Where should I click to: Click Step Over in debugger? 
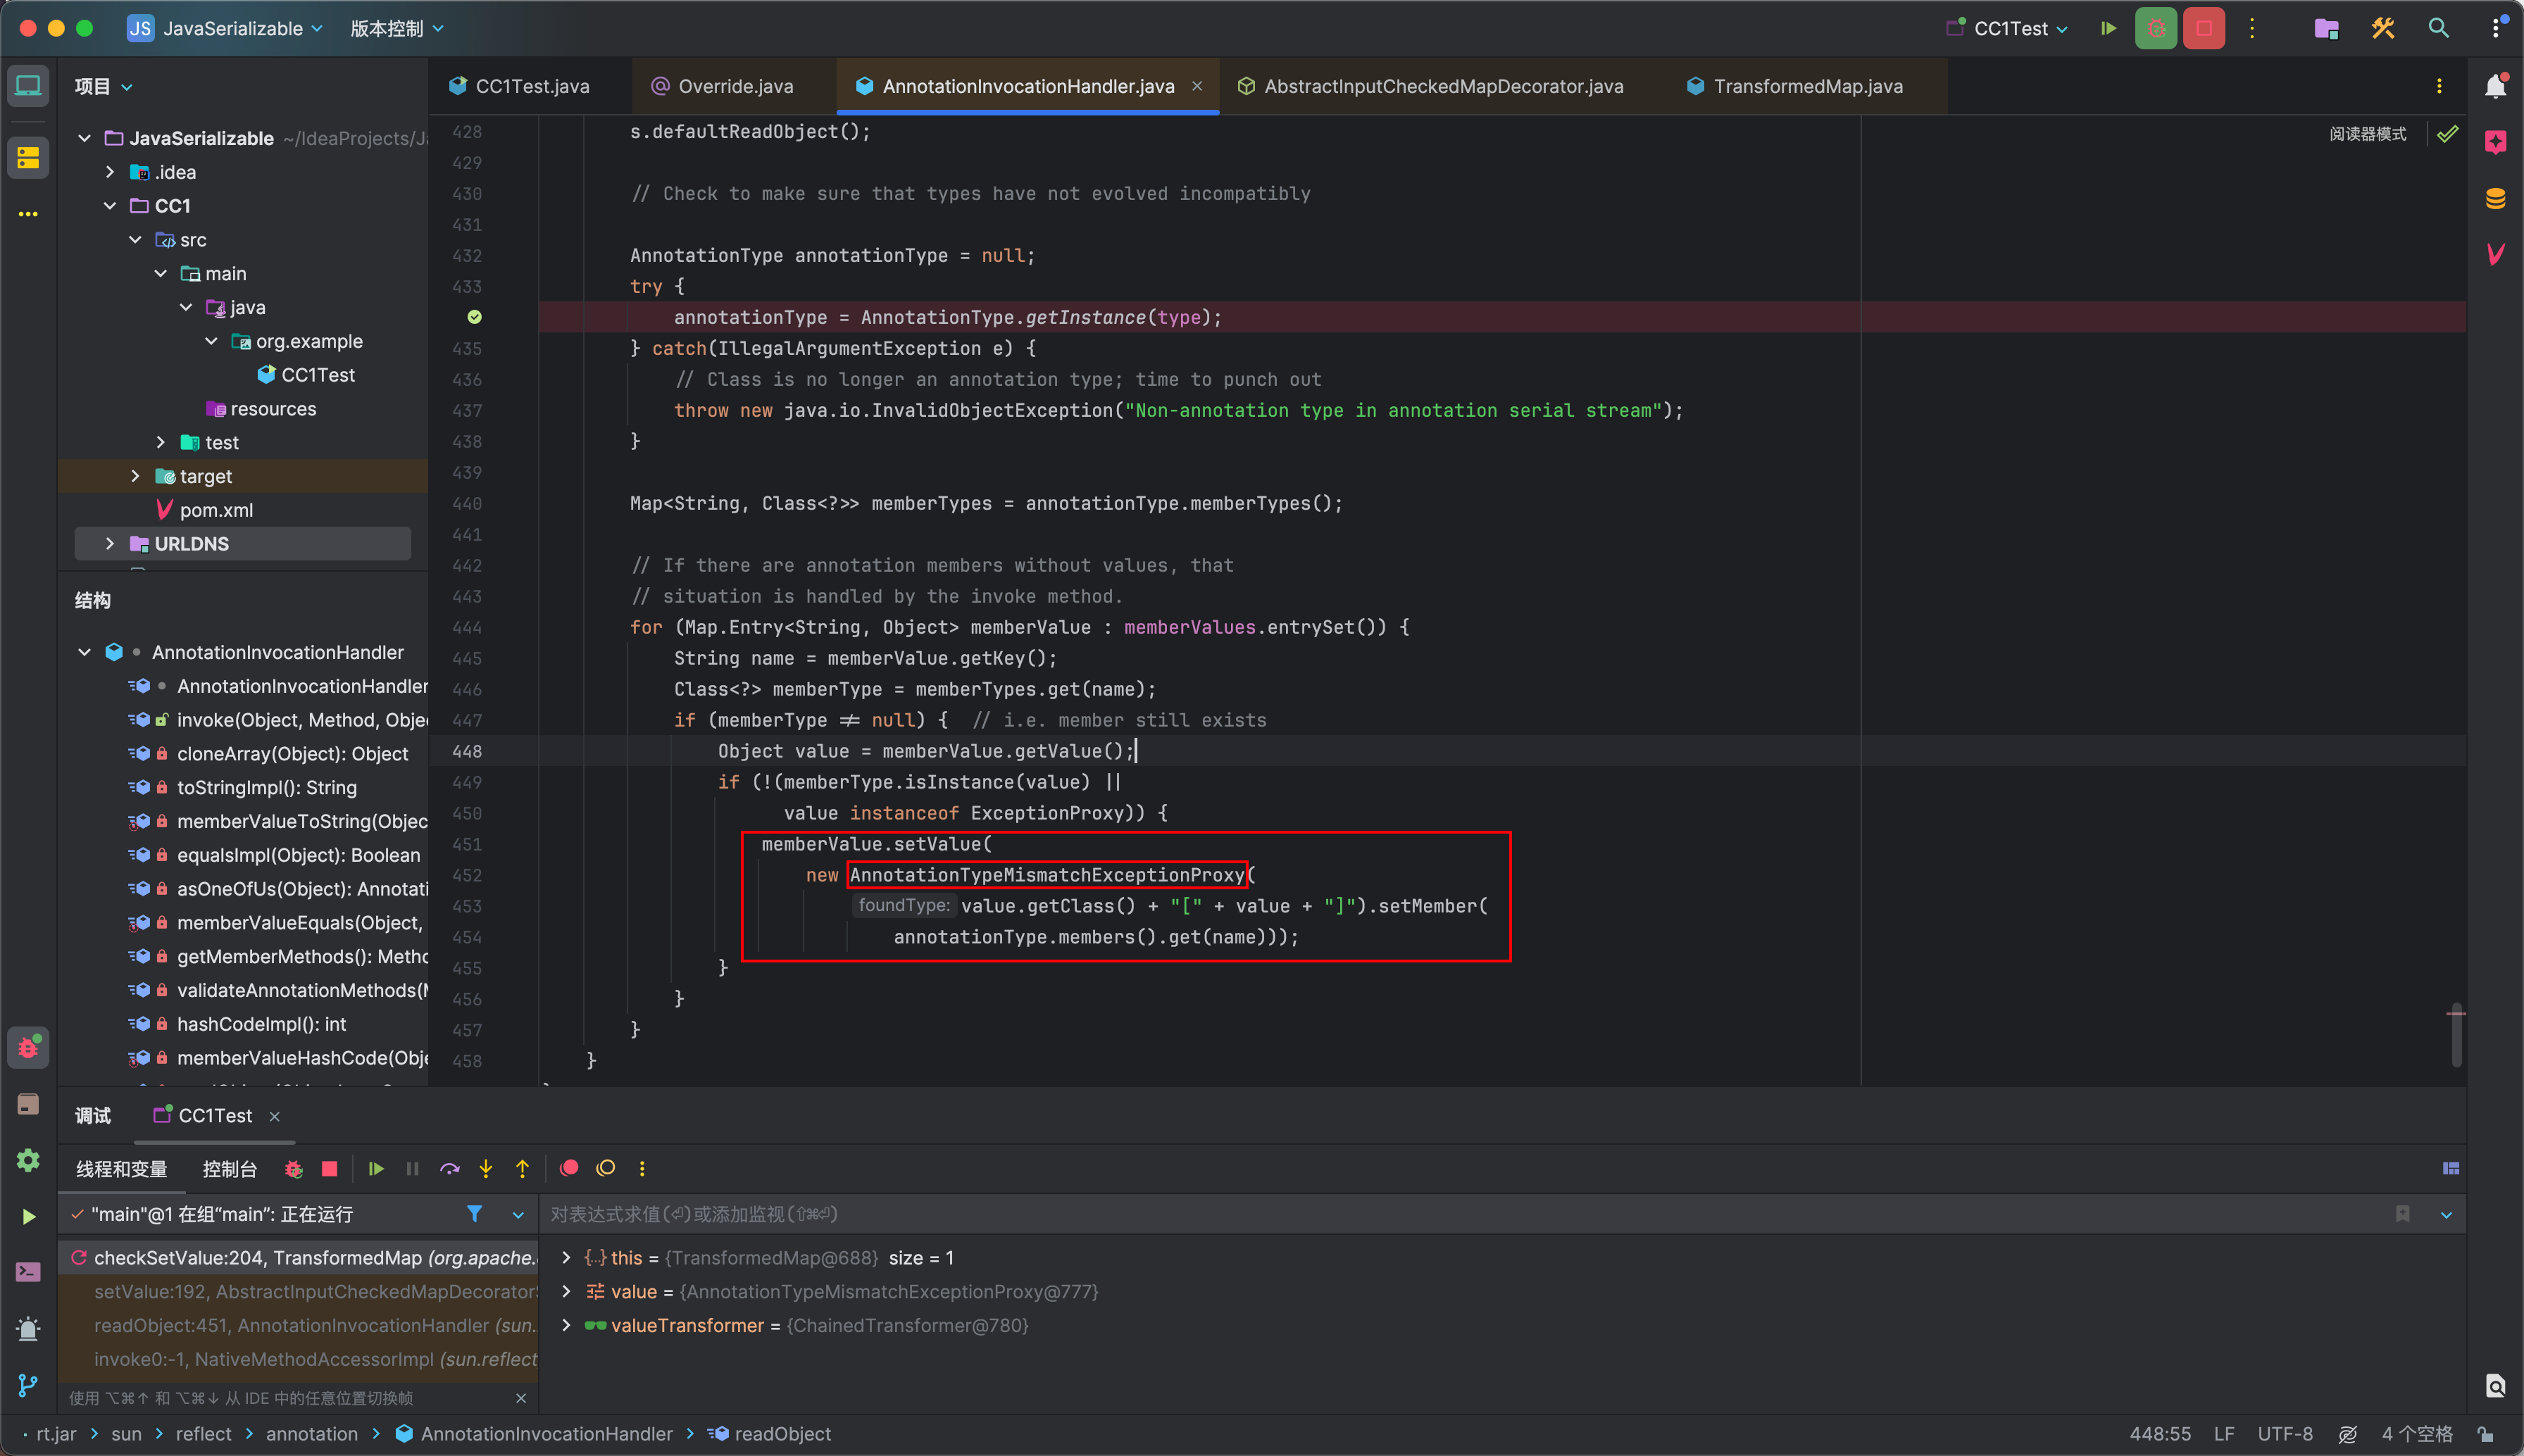point(450,1168)
